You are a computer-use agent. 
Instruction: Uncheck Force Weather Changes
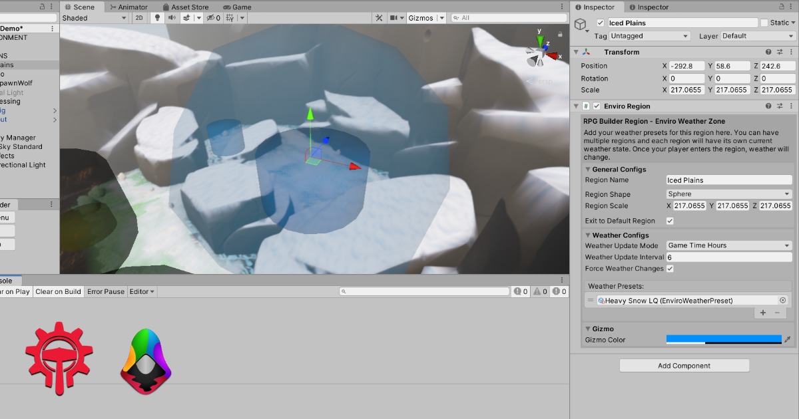[x=670, y=269]
